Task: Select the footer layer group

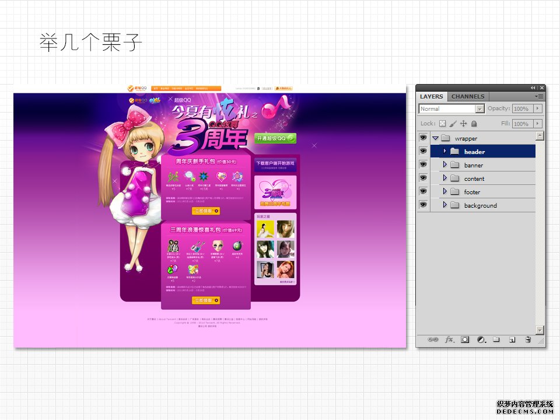Action: (x=483, y=192)
